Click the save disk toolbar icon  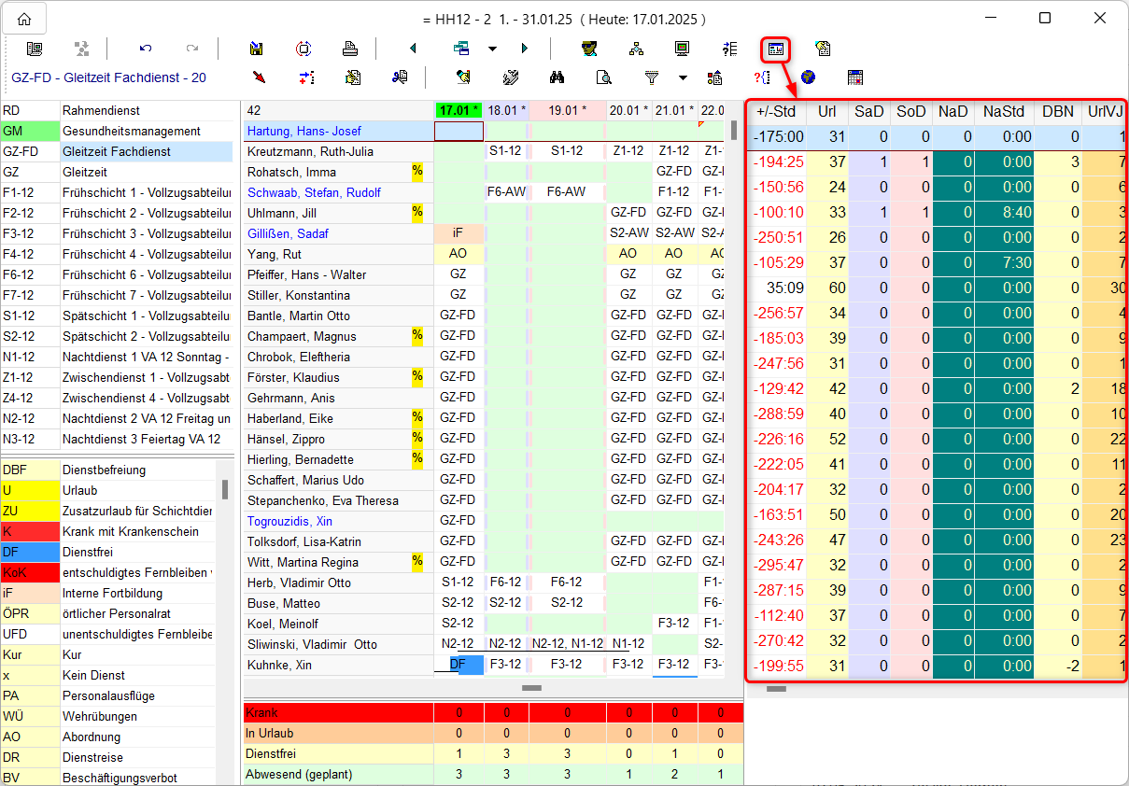tap(256, 49)
